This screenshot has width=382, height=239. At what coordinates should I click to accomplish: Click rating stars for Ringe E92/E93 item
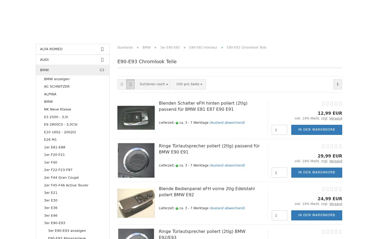click(x=332, y=232)
